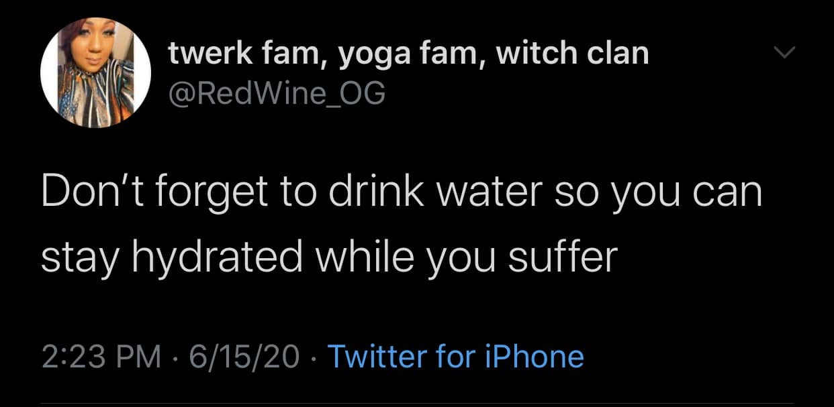
Task: Click the divider line below the timestamp
Action: [417, 403]
